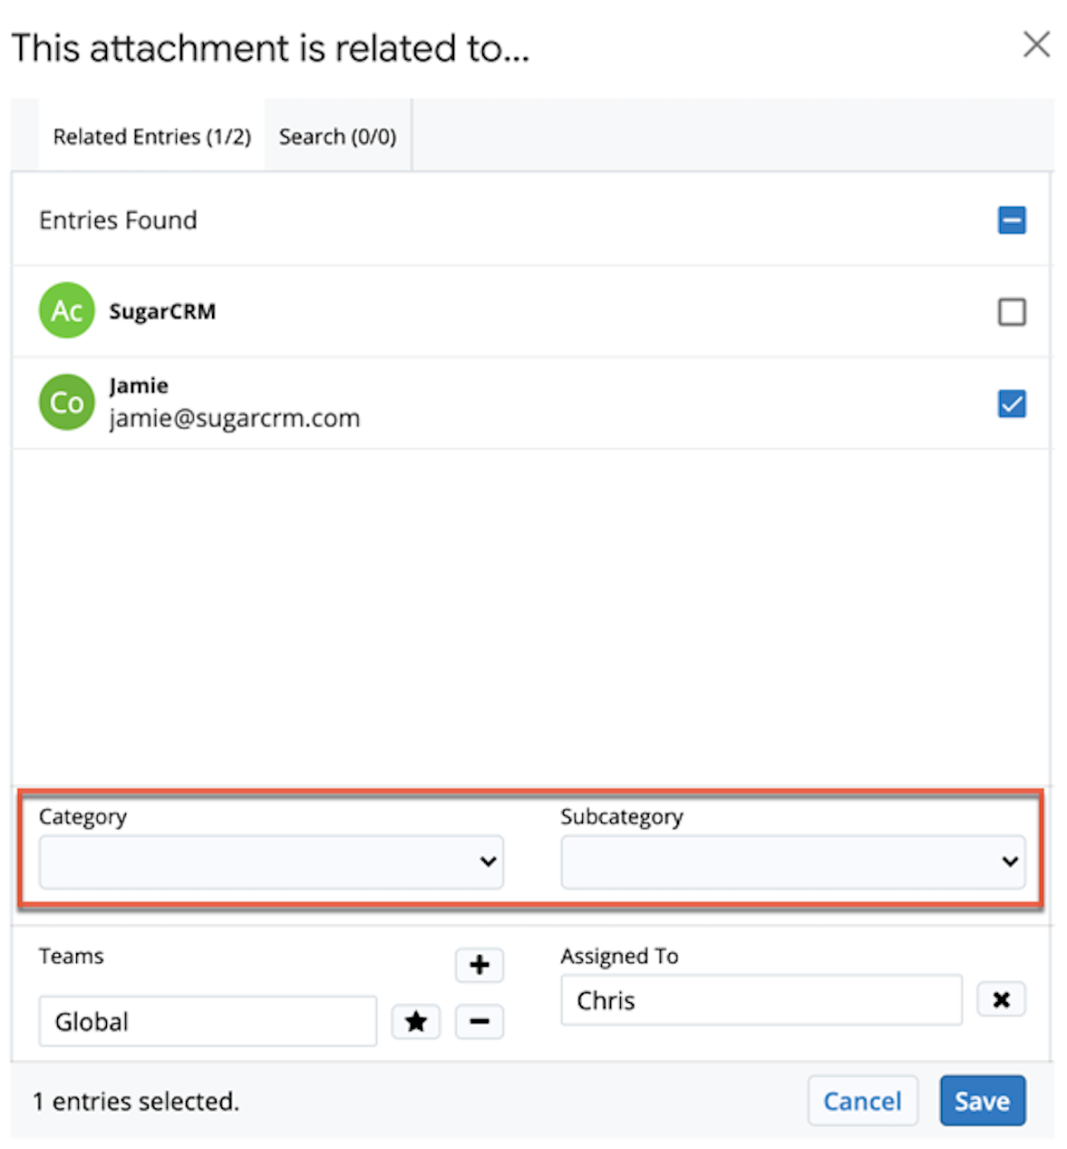Open the Category dropdown

coord(270,862)
